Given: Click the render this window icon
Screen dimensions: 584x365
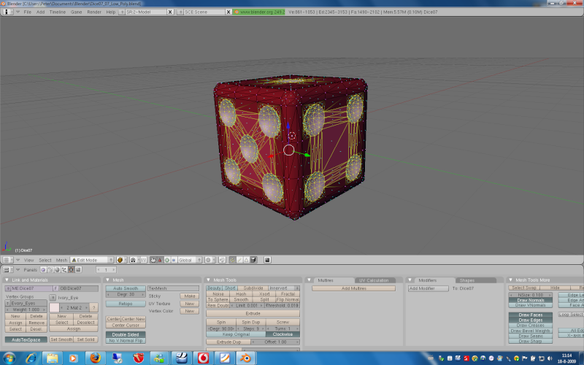Looking at the screenshot, I should 267,260.
